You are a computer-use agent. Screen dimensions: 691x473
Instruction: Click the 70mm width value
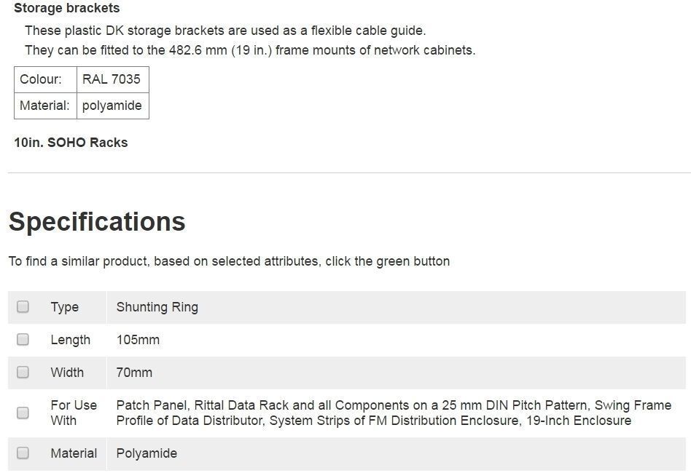tap(134, 373)
